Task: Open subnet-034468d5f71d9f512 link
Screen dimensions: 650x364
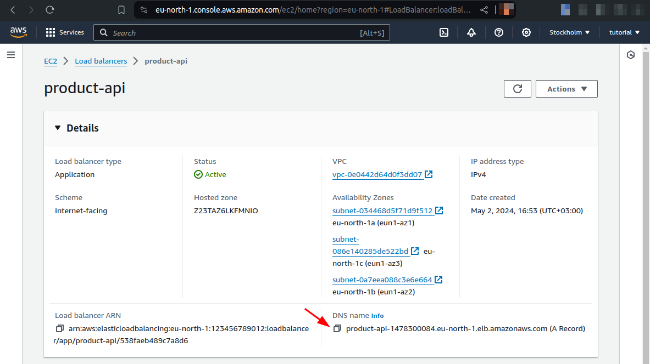Action: 382,211
